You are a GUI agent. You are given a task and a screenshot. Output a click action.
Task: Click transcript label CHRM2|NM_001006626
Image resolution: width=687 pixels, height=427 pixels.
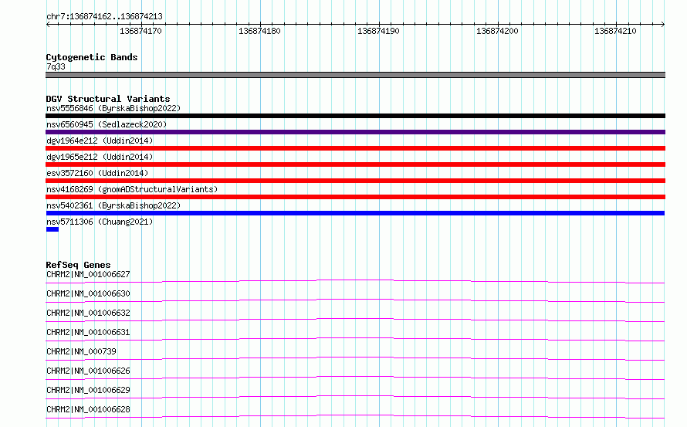click(x=88, y=371)
